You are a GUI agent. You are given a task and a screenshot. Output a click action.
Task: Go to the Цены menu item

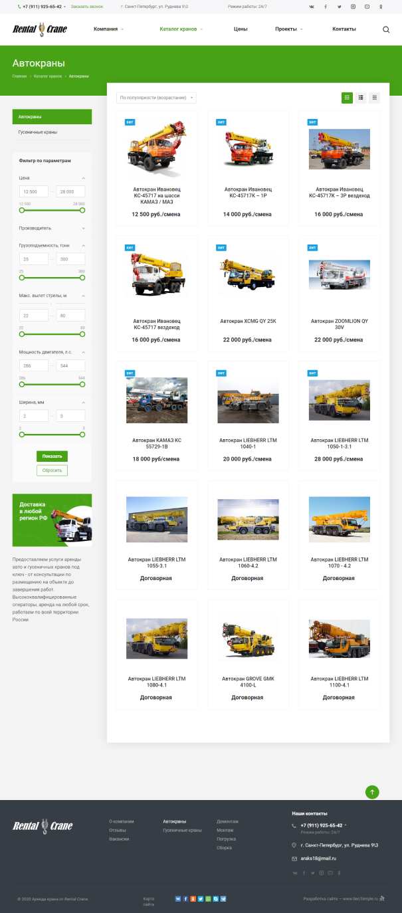tap(241, 29)
